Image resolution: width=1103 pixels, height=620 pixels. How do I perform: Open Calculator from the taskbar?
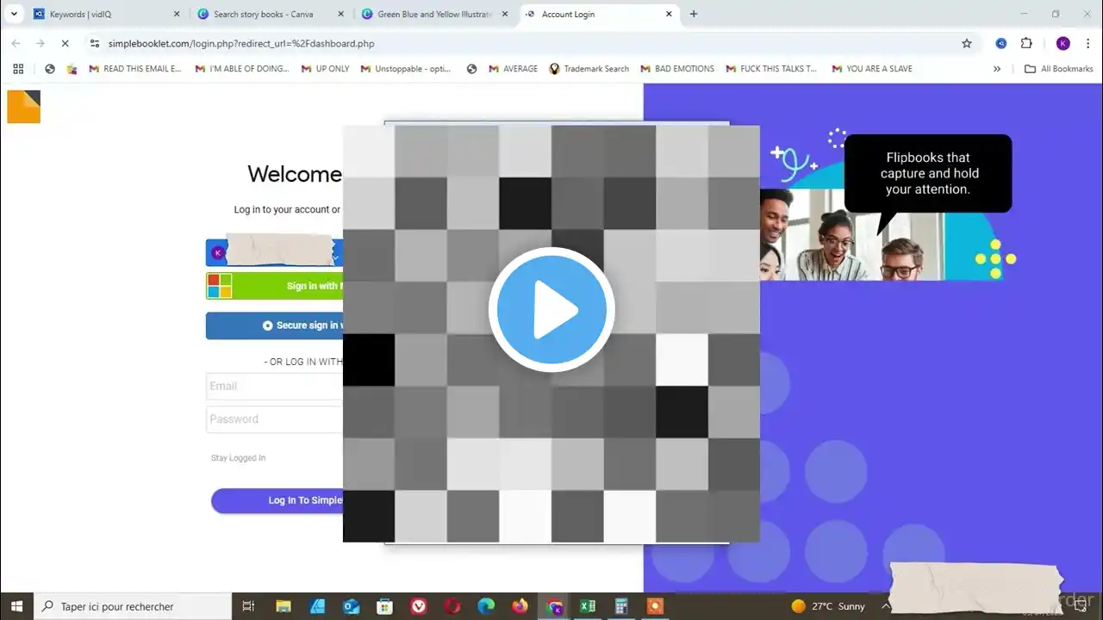[x=621, y=606]
